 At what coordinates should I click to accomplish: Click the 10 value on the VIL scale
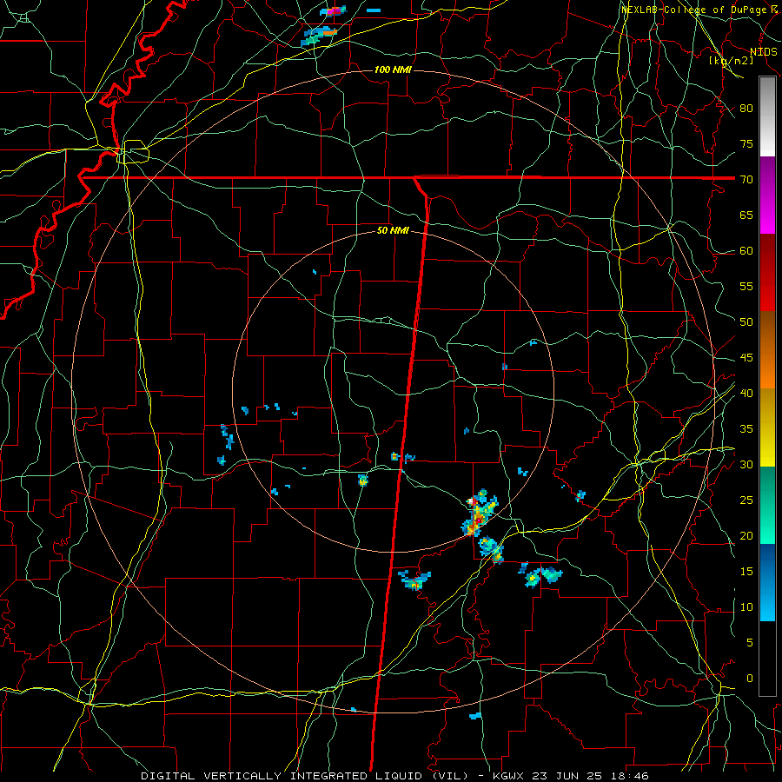pos(746,607)
